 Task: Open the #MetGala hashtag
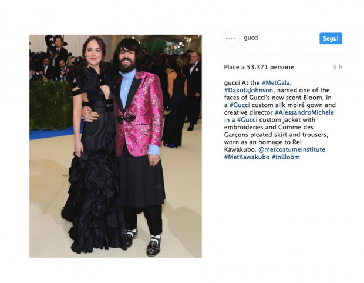click(275, 83)
